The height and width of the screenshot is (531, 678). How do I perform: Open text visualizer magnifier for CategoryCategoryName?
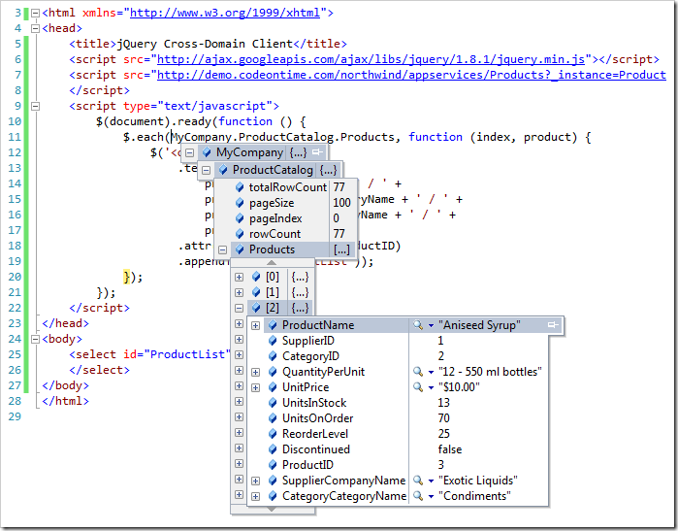click(x=418, y=495)
